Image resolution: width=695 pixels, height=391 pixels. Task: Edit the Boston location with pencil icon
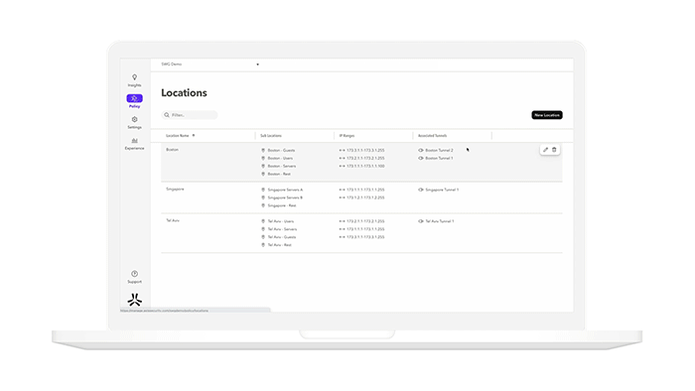coord(546,150)
